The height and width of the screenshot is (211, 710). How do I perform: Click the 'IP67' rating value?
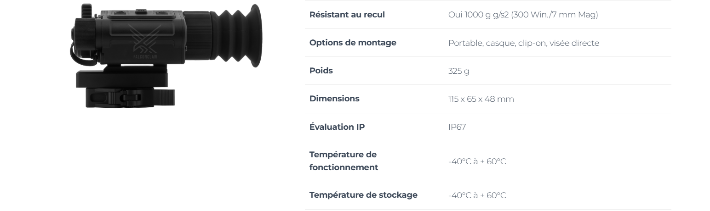coord(457,127)
